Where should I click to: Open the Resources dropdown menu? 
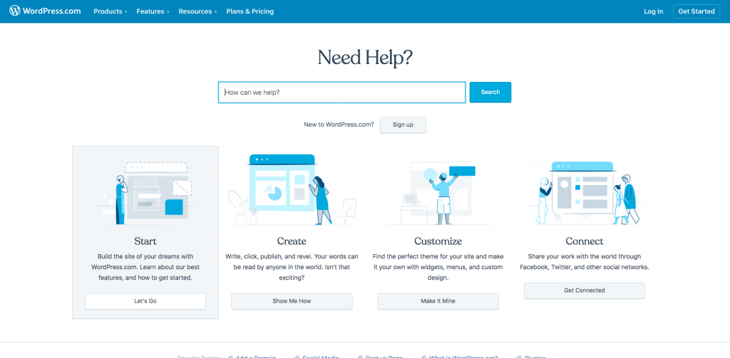198,11
